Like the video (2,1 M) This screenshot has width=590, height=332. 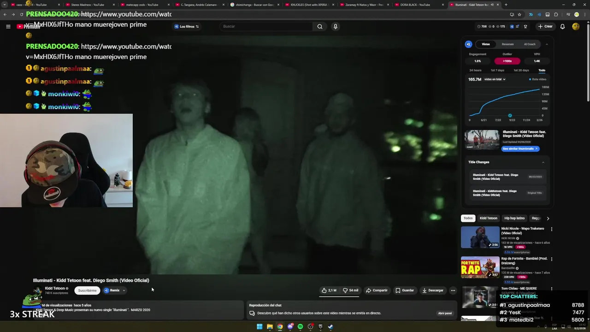point(329,290)
